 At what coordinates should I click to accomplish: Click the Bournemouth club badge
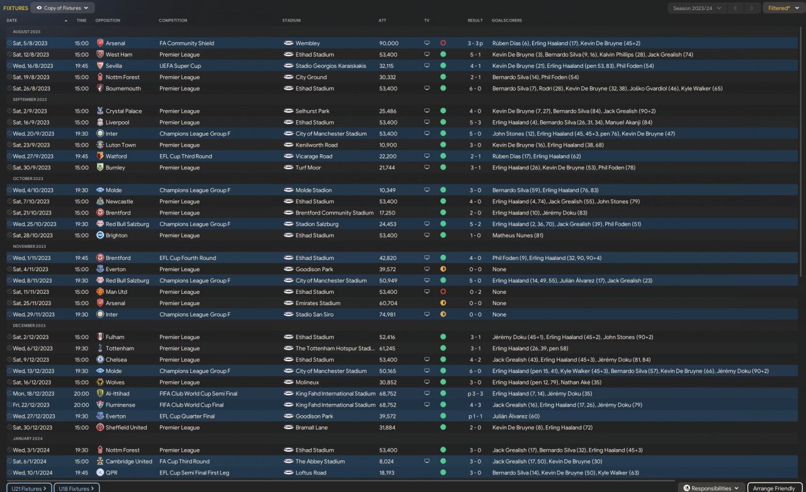pos(100,89)
